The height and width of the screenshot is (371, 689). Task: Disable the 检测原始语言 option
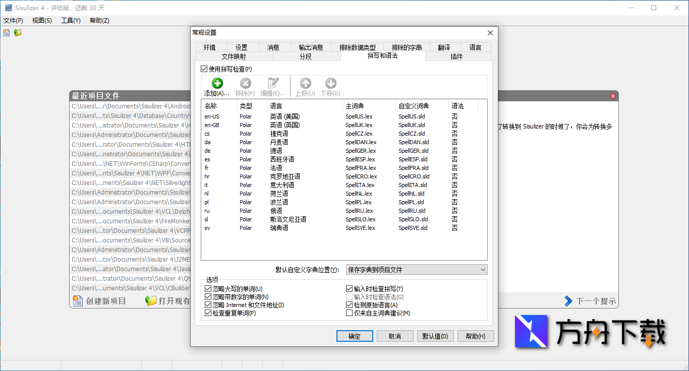click(349, 305)
